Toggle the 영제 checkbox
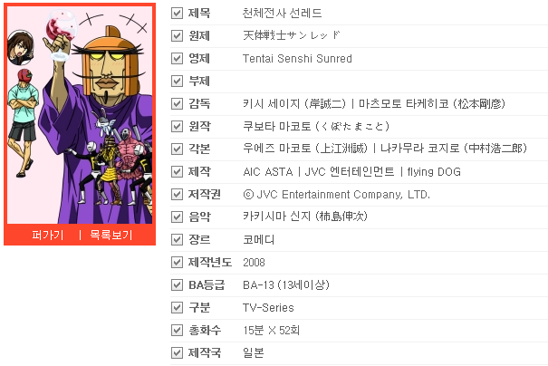The height and width of the screenshot is (366, 548). pos(177,58)
